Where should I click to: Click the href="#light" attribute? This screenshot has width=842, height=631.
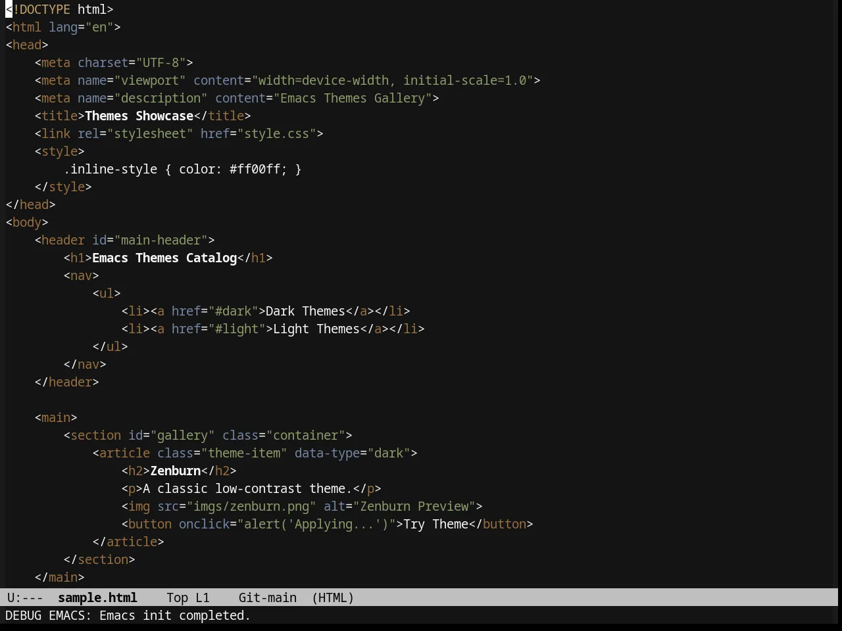point(219,329)
